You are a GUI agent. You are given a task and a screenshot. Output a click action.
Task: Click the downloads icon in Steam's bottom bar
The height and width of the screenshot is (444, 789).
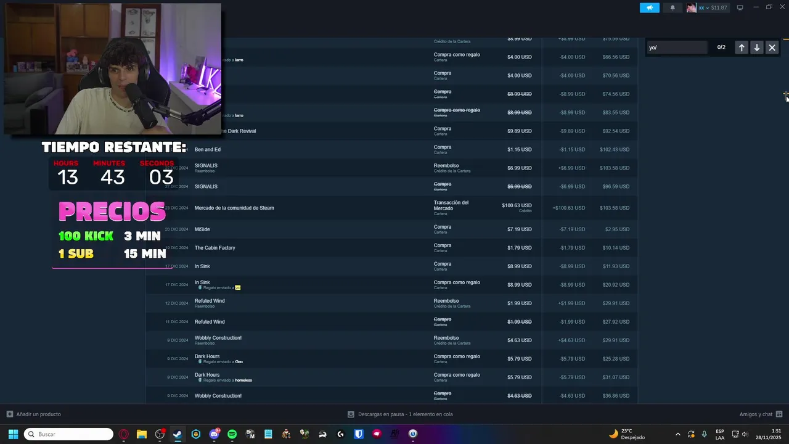[x=351, y=414]
